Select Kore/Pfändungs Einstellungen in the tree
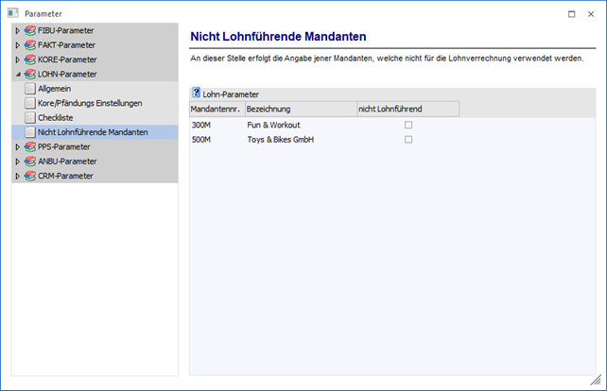Image resolution: width=607 pixels, height=391 pixels. [x=89, y=103]
